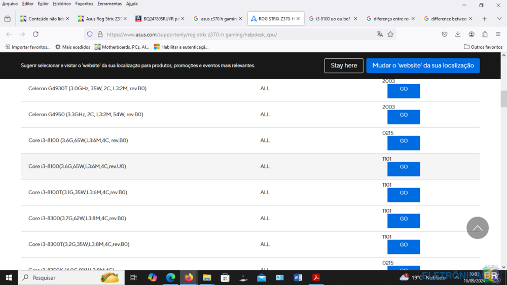Open the Arquivo menu
Image resolution: width=507 pixels, height=285 pixels.
click(10, 4)
